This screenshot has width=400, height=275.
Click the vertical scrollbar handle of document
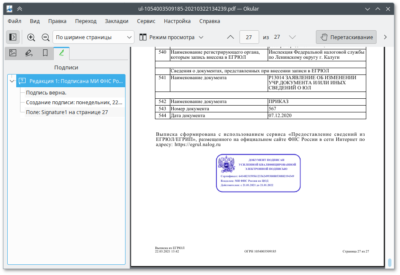pyautogui.click(x=390, y=262)
